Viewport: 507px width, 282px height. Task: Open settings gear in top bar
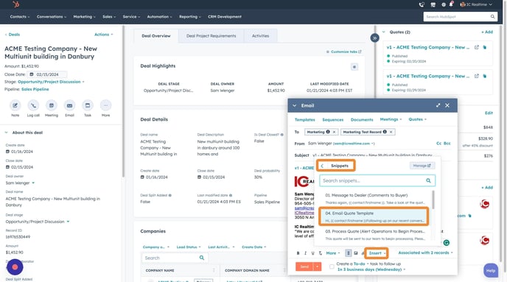(444, 4)
